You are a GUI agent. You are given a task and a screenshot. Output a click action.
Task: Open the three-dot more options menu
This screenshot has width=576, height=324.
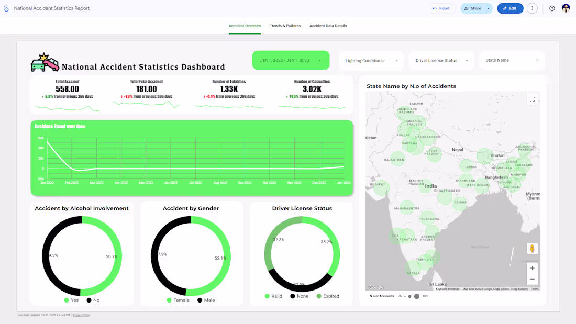click(532, 8)
